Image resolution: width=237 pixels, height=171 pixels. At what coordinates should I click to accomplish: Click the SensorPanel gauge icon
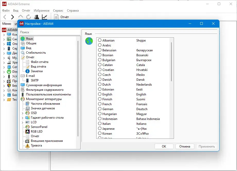click(28, 127)
